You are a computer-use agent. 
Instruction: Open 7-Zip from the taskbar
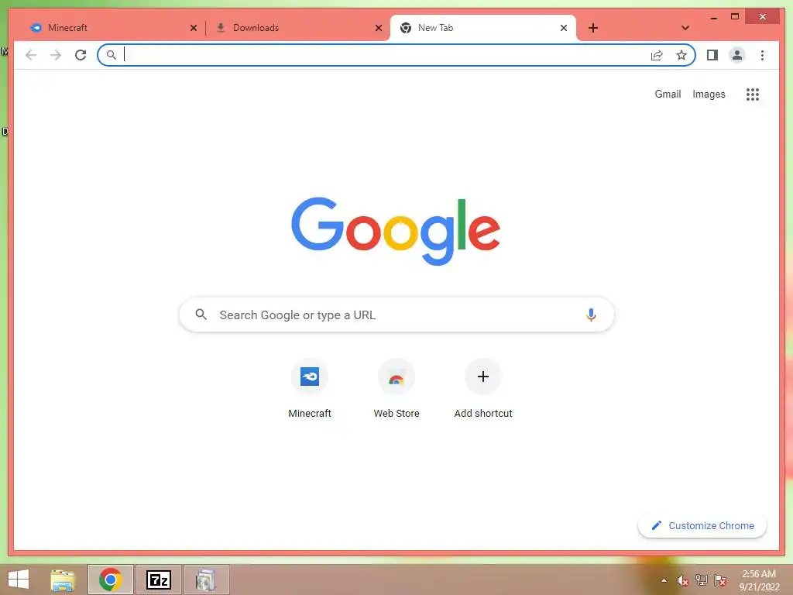(158, 580)
